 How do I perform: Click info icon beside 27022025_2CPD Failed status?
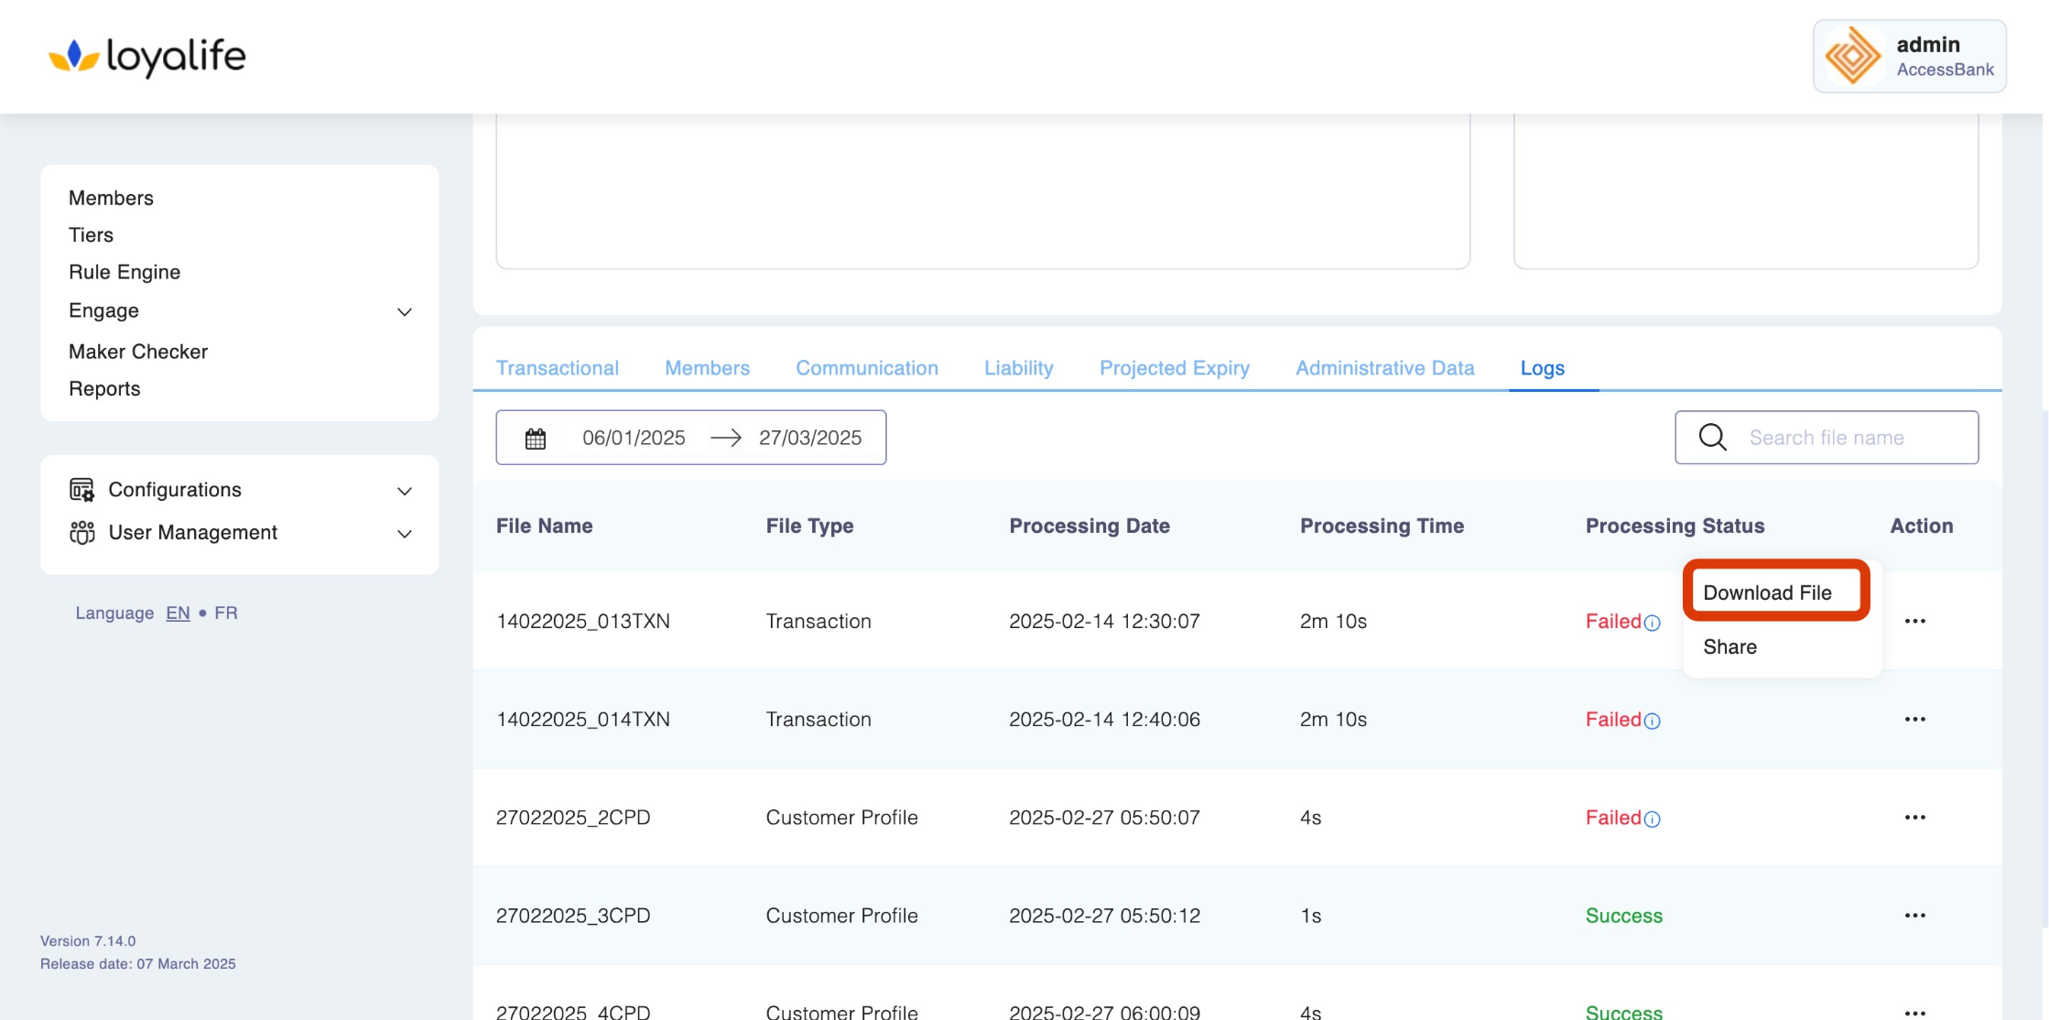pyautogui.click(x=1653, y=819)
